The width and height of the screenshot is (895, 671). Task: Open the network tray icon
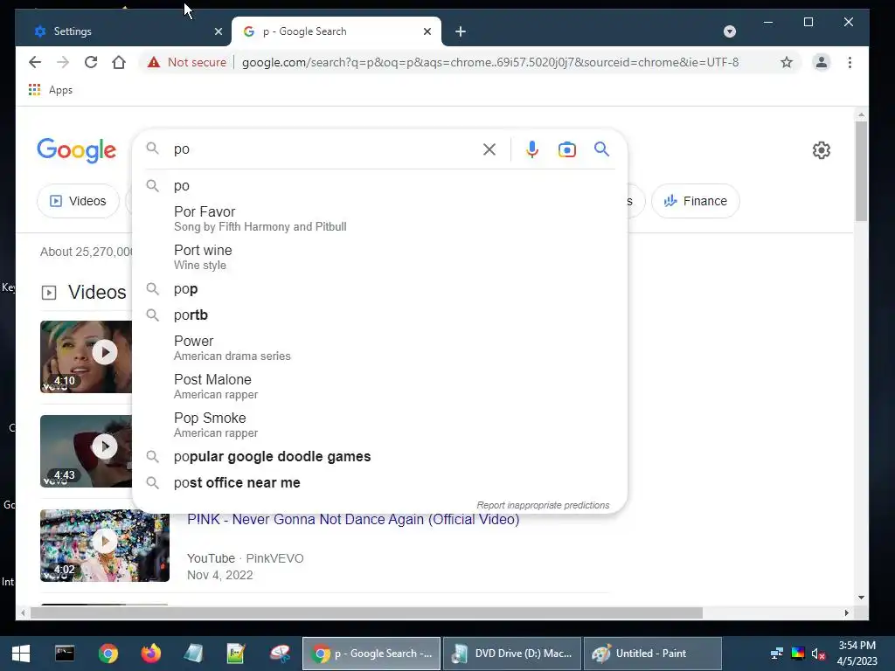click(x=776, y=654)
